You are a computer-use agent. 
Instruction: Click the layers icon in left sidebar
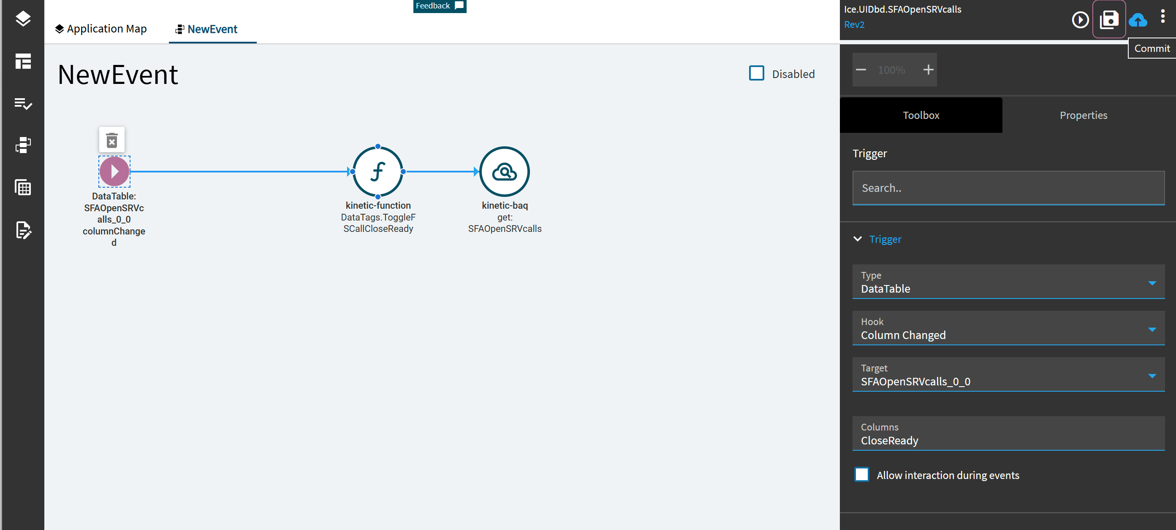click(x=23, y=19)
